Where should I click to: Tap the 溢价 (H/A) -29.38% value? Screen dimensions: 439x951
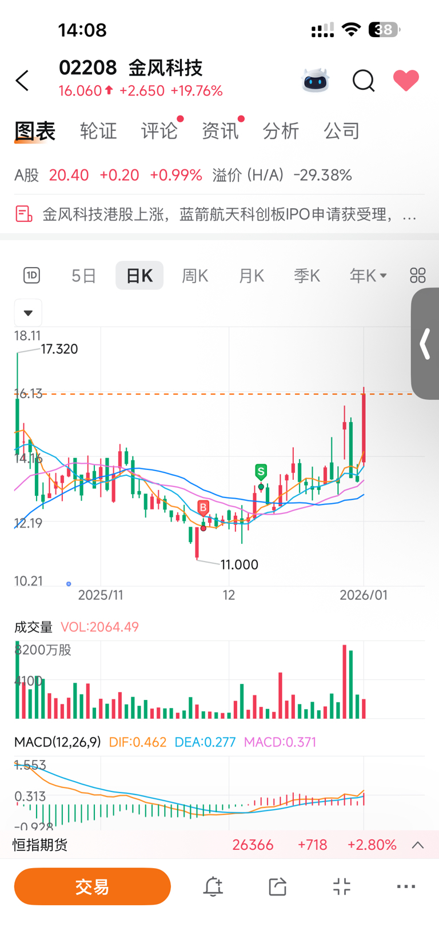[282, 175]
